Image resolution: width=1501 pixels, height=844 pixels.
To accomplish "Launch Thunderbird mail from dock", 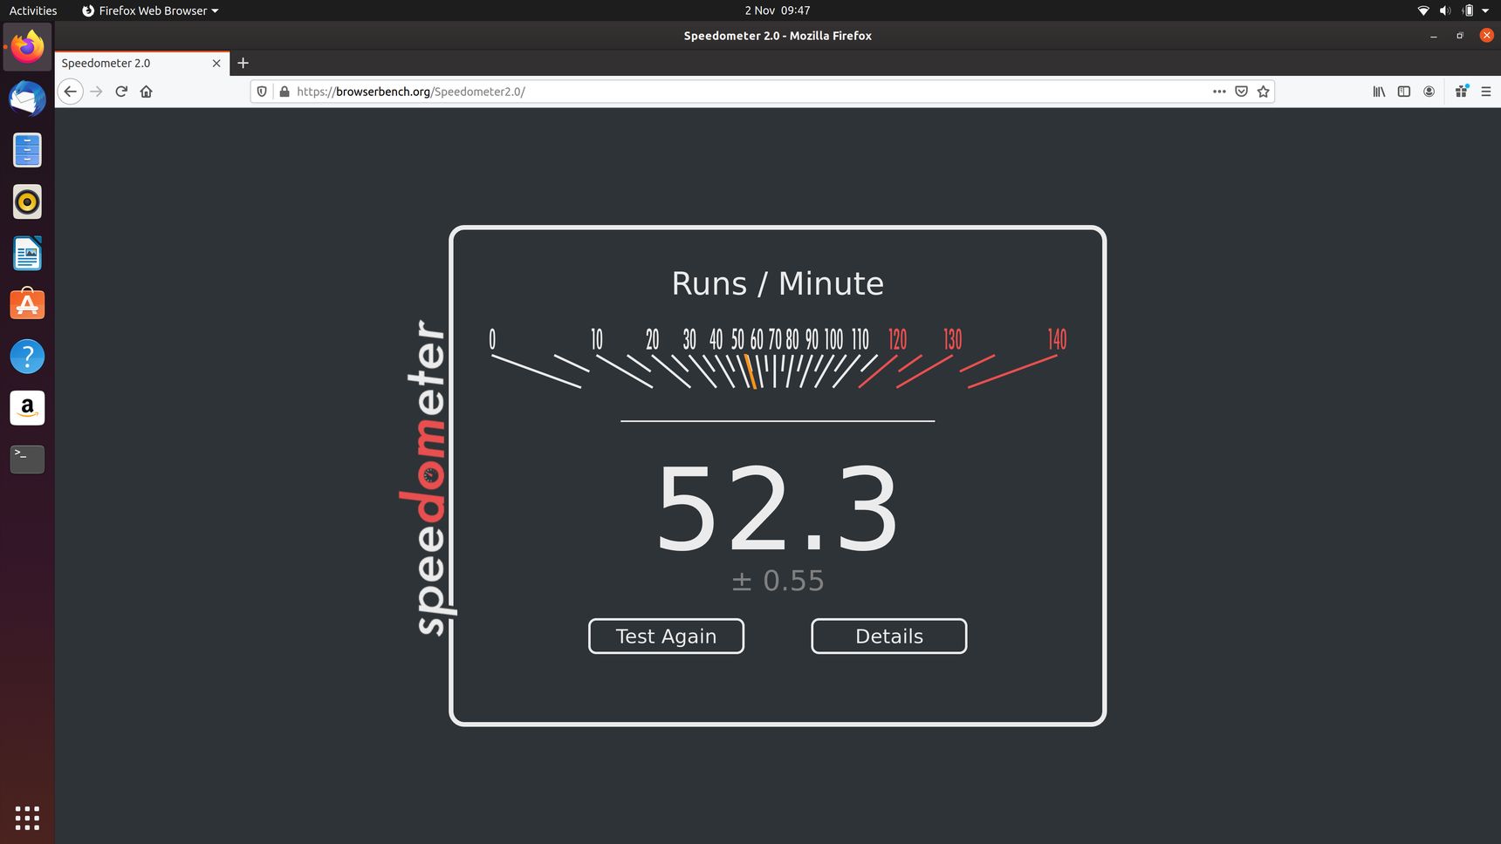I will coord(27,99).
